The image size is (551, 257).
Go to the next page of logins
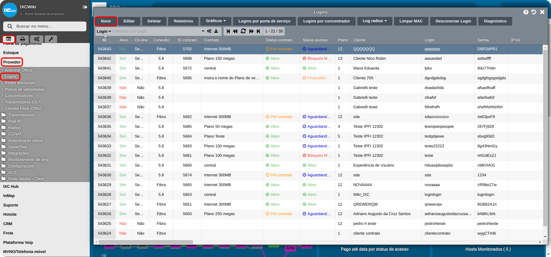pyautogui.click(x=251, y=31)
